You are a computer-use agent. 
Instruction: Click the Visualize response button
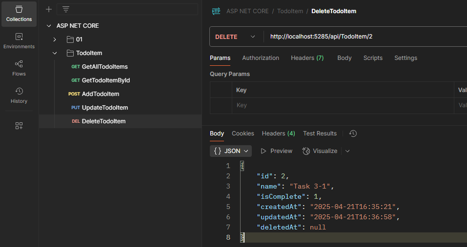click(x=320, y=151)
